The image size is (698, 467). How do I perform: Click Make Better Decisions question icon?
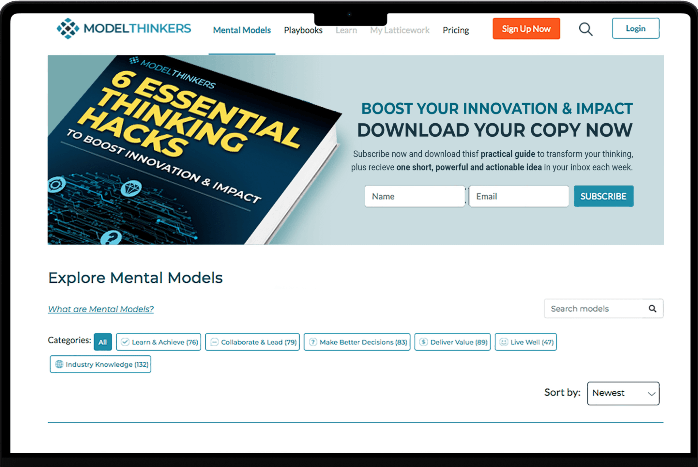point(313,342)
